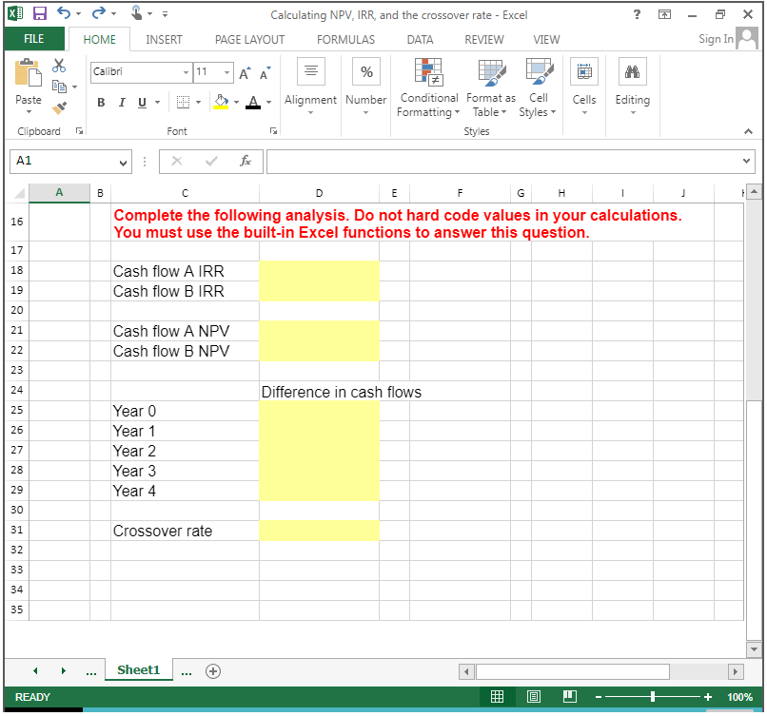Click the 100% zoom level
Viewport: 767px width, 716px height.
(739, 697)
